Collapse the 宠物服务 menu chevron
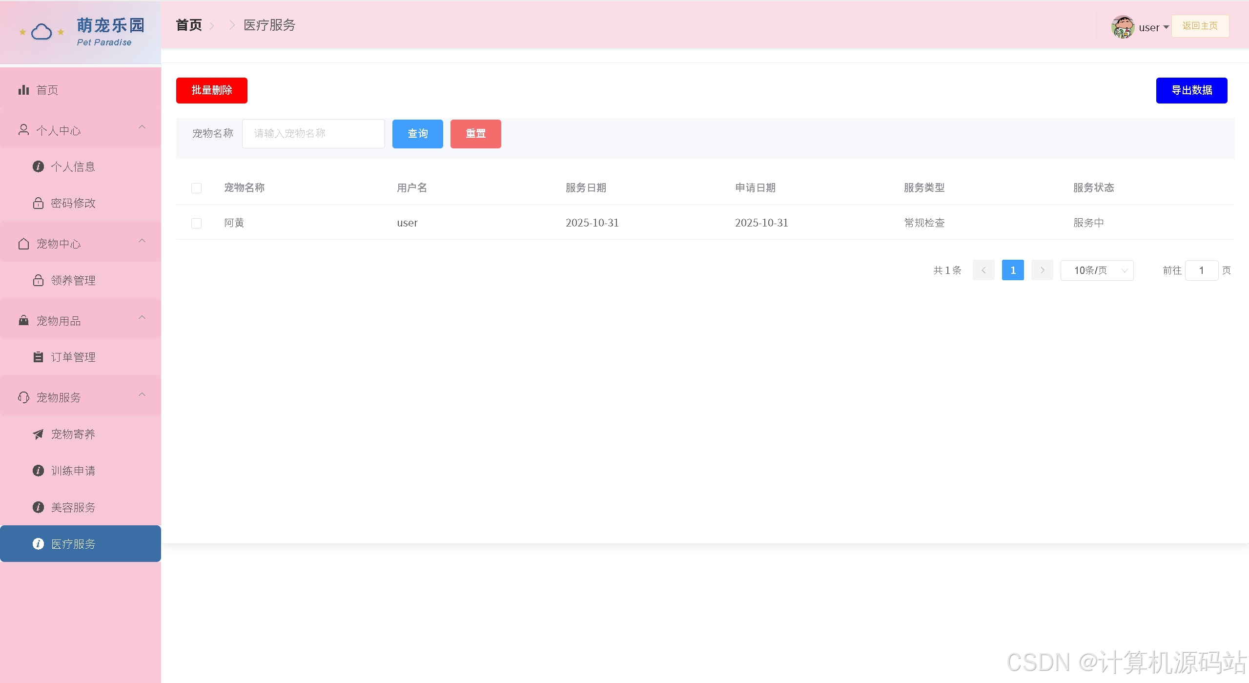Screen dimensions: 1249x683 click(x=142, y=394)
